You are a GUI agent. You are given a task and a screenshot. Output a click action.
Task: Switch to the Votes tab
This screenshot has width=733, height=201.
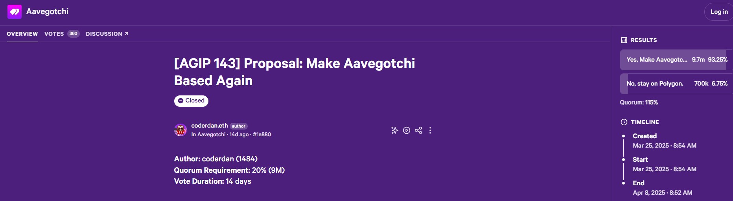(x=54, y=34)
